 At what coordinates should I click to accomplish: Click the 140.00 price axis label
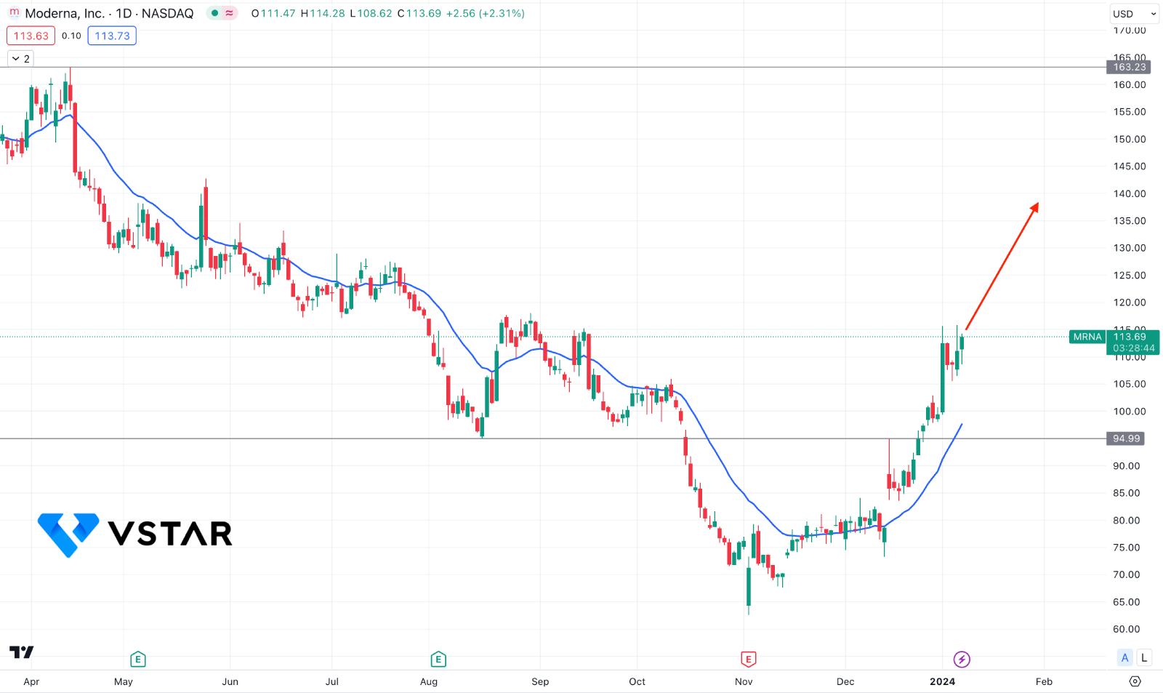point(1130,193)
